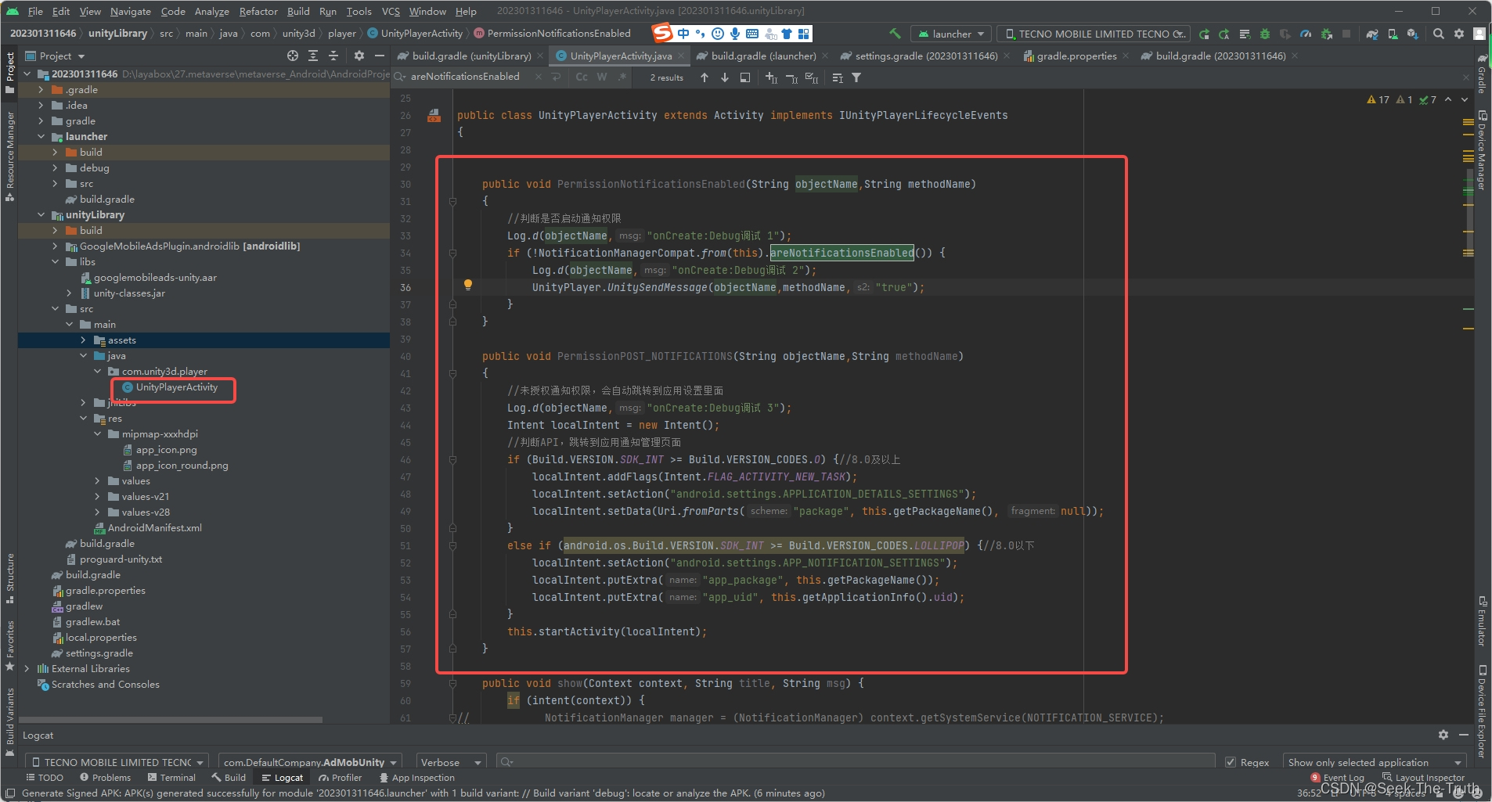1492x802 pixels.
Task: Click the Profile app gauge icon
Action: [x=1306, y=34]
